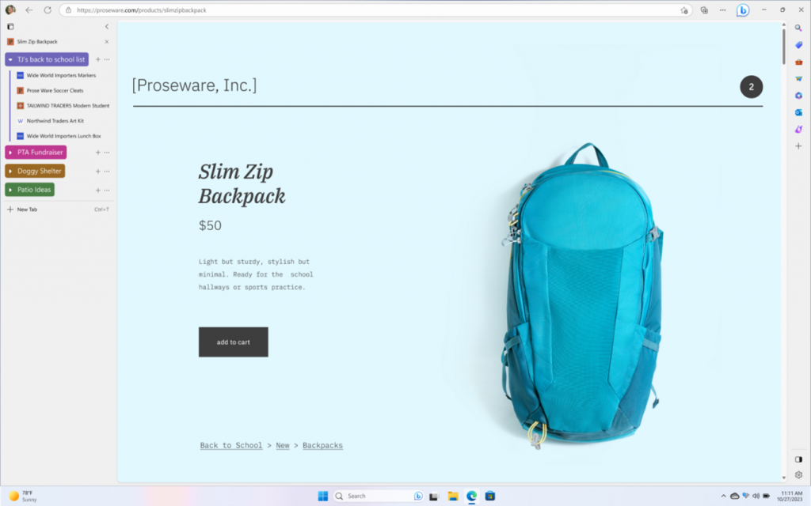Click the shopping cart badge showing 2

point(751,87)
